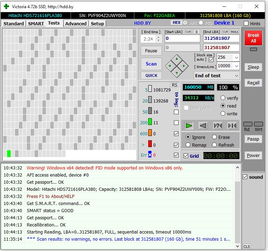Toggle the Grid checkbox
Viewport: 268px width, 251px height.
click(x=186, y=156)
